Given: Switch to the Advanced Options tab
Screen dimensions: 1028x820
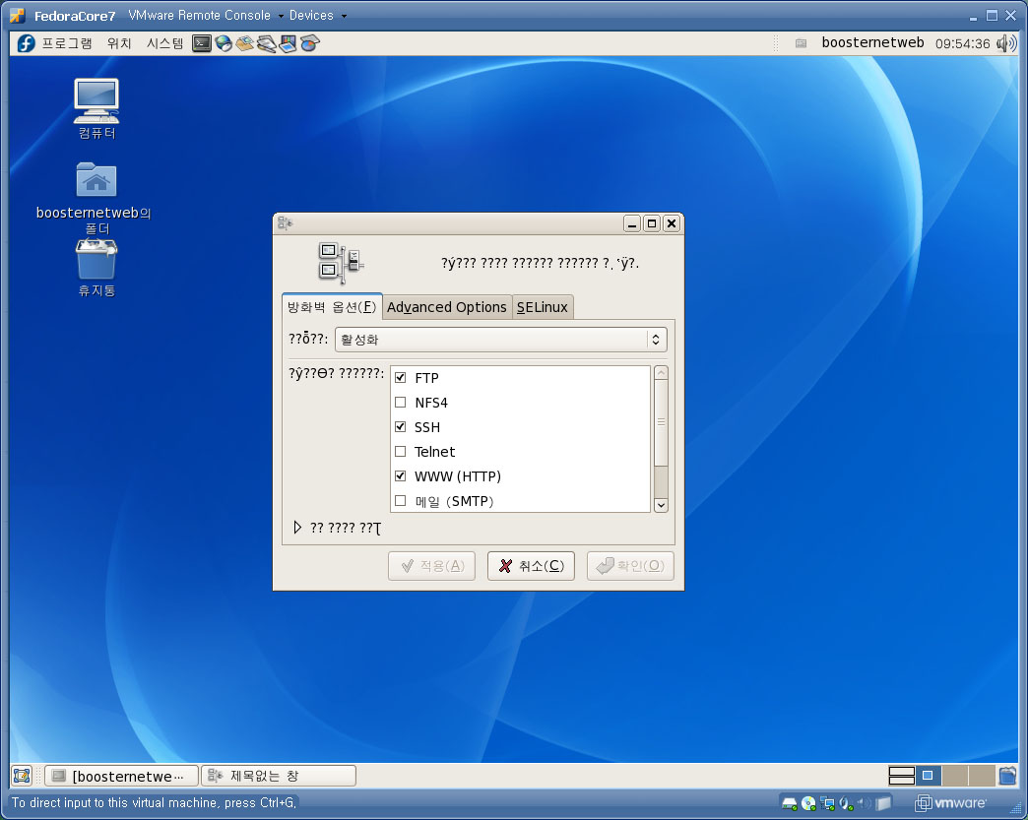Looking at the screenshot, I should (446, 307).
